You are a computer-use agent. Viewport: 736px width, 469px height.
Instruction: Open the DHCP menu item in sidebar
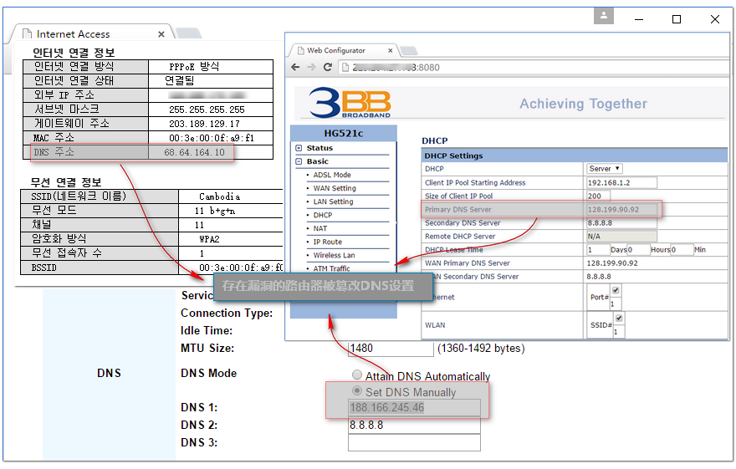click(323, 215)
